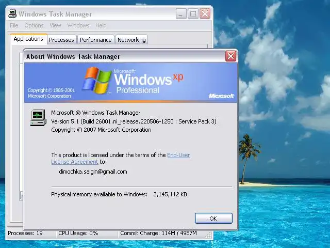Viewport: 330px width, 248px height.
Task: Click the Windows XP flag logo
Action: click(x=97, y=81)
